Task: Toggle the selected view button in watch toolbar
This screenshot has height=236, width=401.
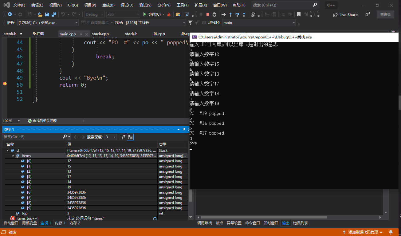Action: click(x=130, y=137)
